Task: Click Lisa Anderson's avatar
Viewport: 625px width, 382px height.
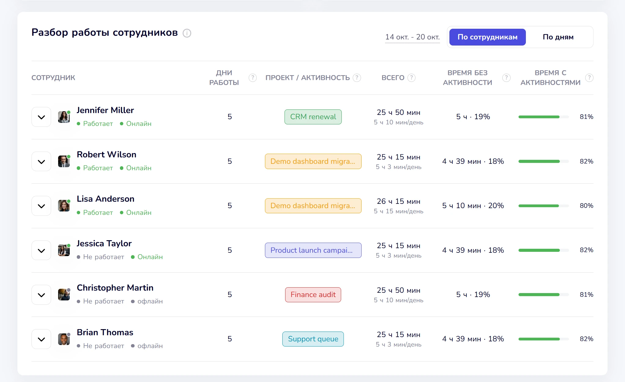Action: (x=64, y=206)
